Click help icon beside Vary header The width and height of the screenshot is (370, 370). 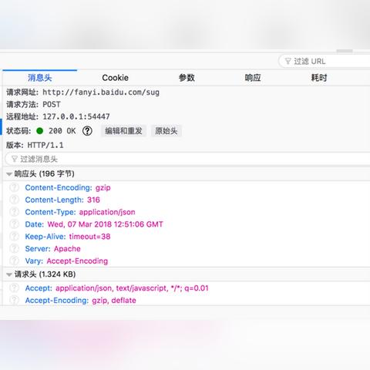(14, 261)
